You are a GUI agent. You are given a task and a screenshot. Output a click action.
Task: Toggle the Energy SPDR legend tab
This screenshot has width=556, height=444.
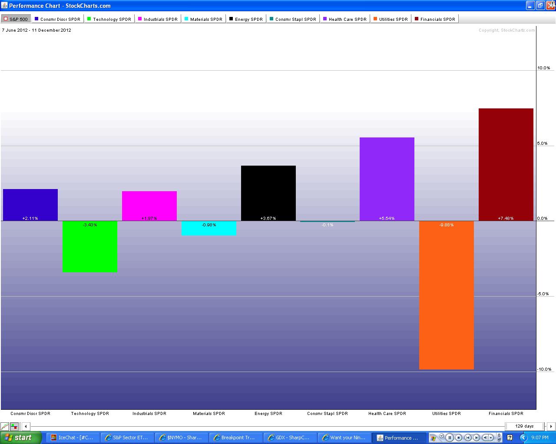(246, 19)
